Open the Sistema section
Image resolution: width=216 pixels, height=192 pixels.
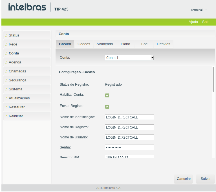pos(27,89)
